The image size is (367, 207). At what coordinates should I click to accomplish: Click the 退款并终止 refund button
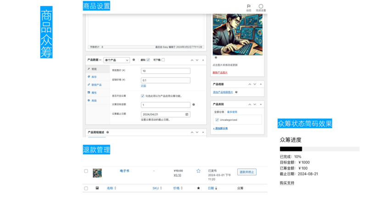[x=247, y=172]
